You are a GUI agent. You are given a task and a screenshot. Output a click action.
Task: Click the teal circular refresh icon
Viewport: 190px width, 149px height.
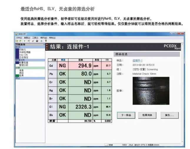tap(41, 41)
